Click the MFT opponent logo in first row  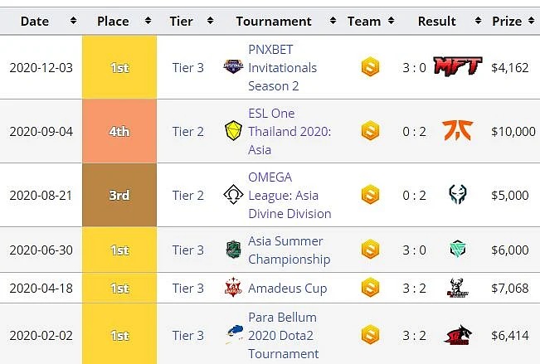click(x=458, y=66)
